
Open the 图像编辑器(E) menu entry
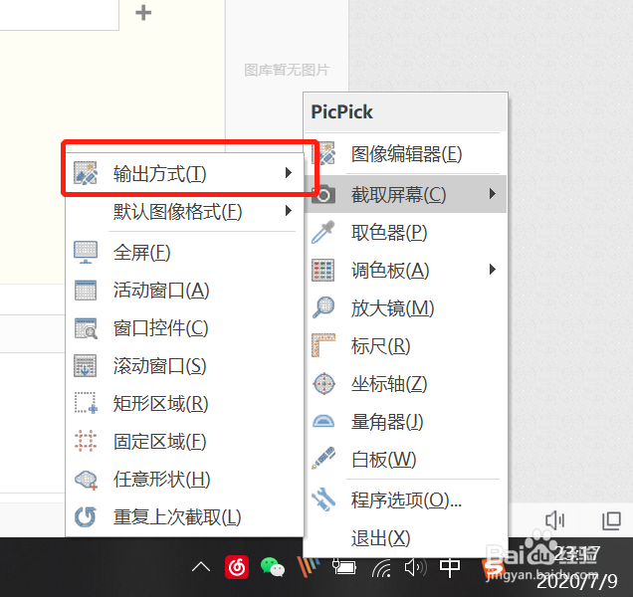pyautogui.click(x=406, y=154)
